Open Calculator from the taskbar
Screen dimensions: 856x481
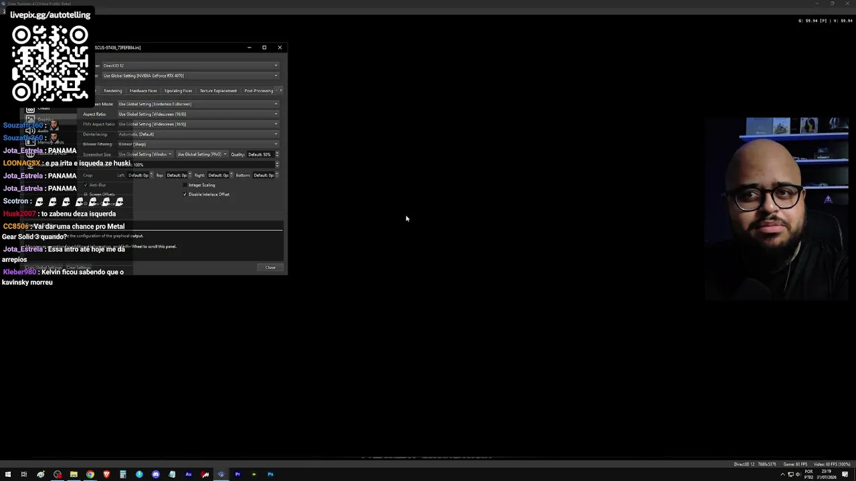123,474
